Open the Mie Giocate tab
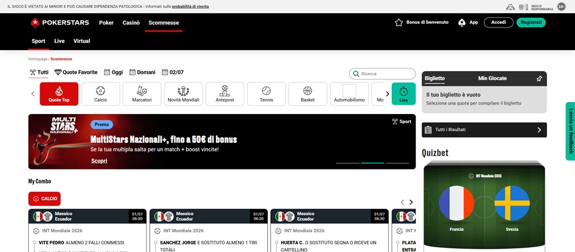Viewport: 575px width, 252px height. pyautogui.click(x=492, y=78)
